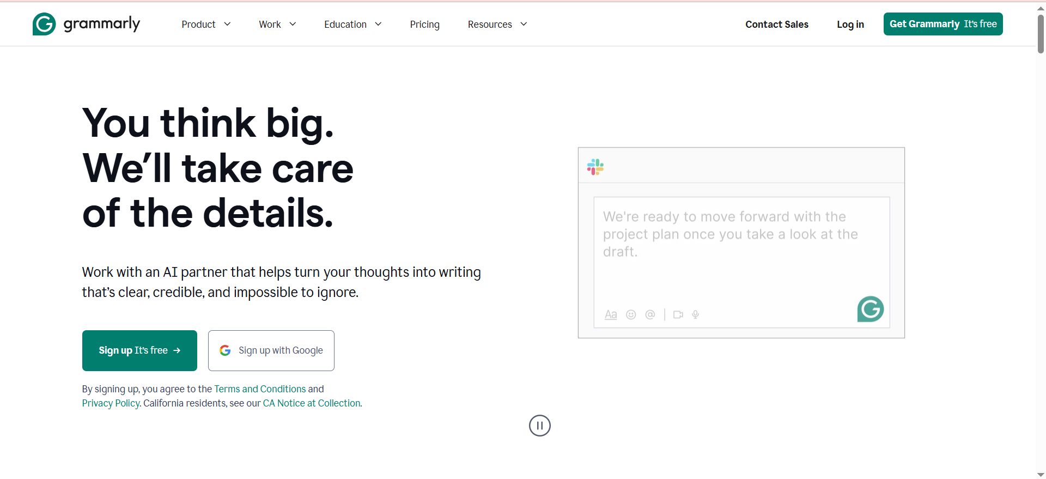Image resolution: width=1046 pixels, height=479 pixels.
Task: Click the microphone icon in message box
Action: (x=696, y=314)
